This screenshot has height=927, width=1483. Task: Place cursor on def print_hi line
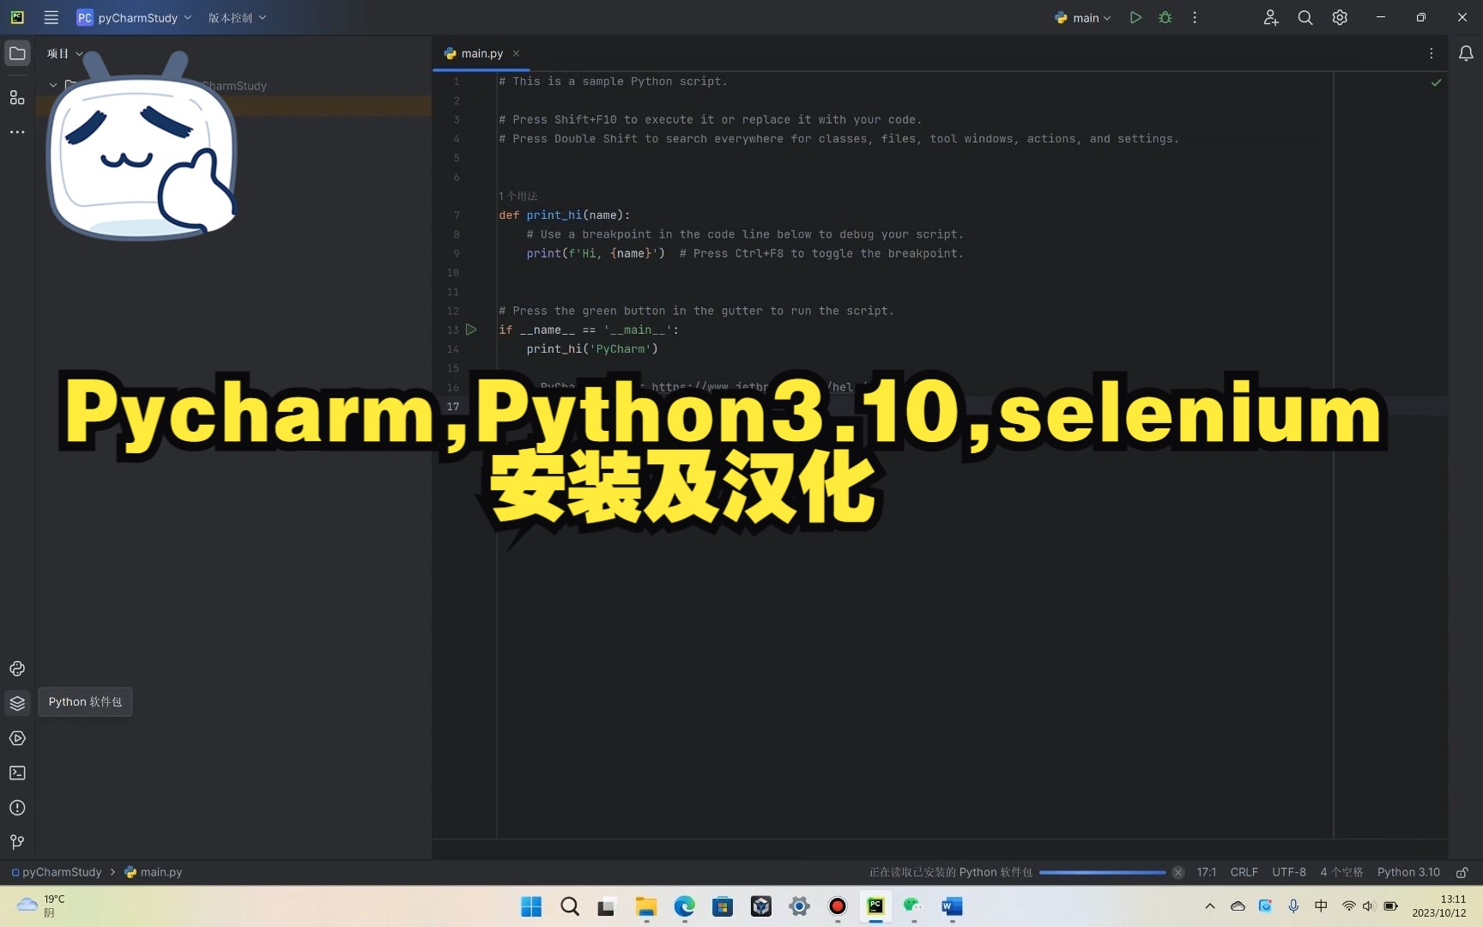coord(565,215)
